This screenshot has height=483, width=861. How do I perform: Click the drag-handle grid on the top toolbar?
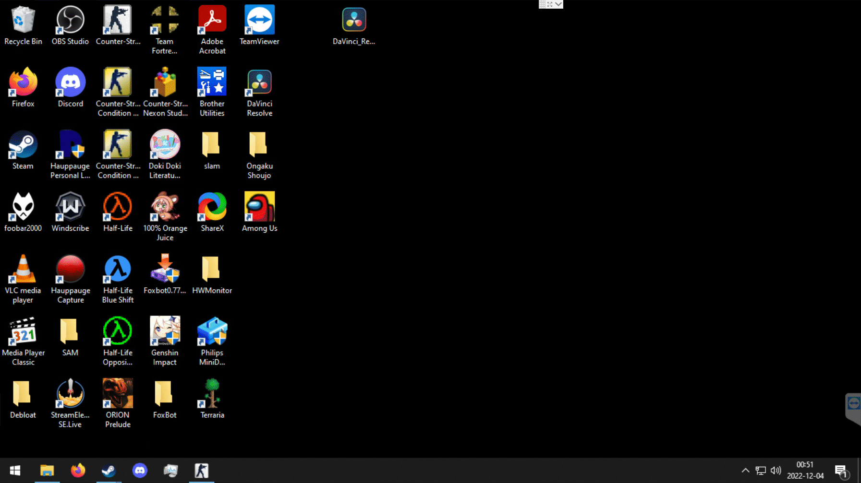tap(542, 4)
